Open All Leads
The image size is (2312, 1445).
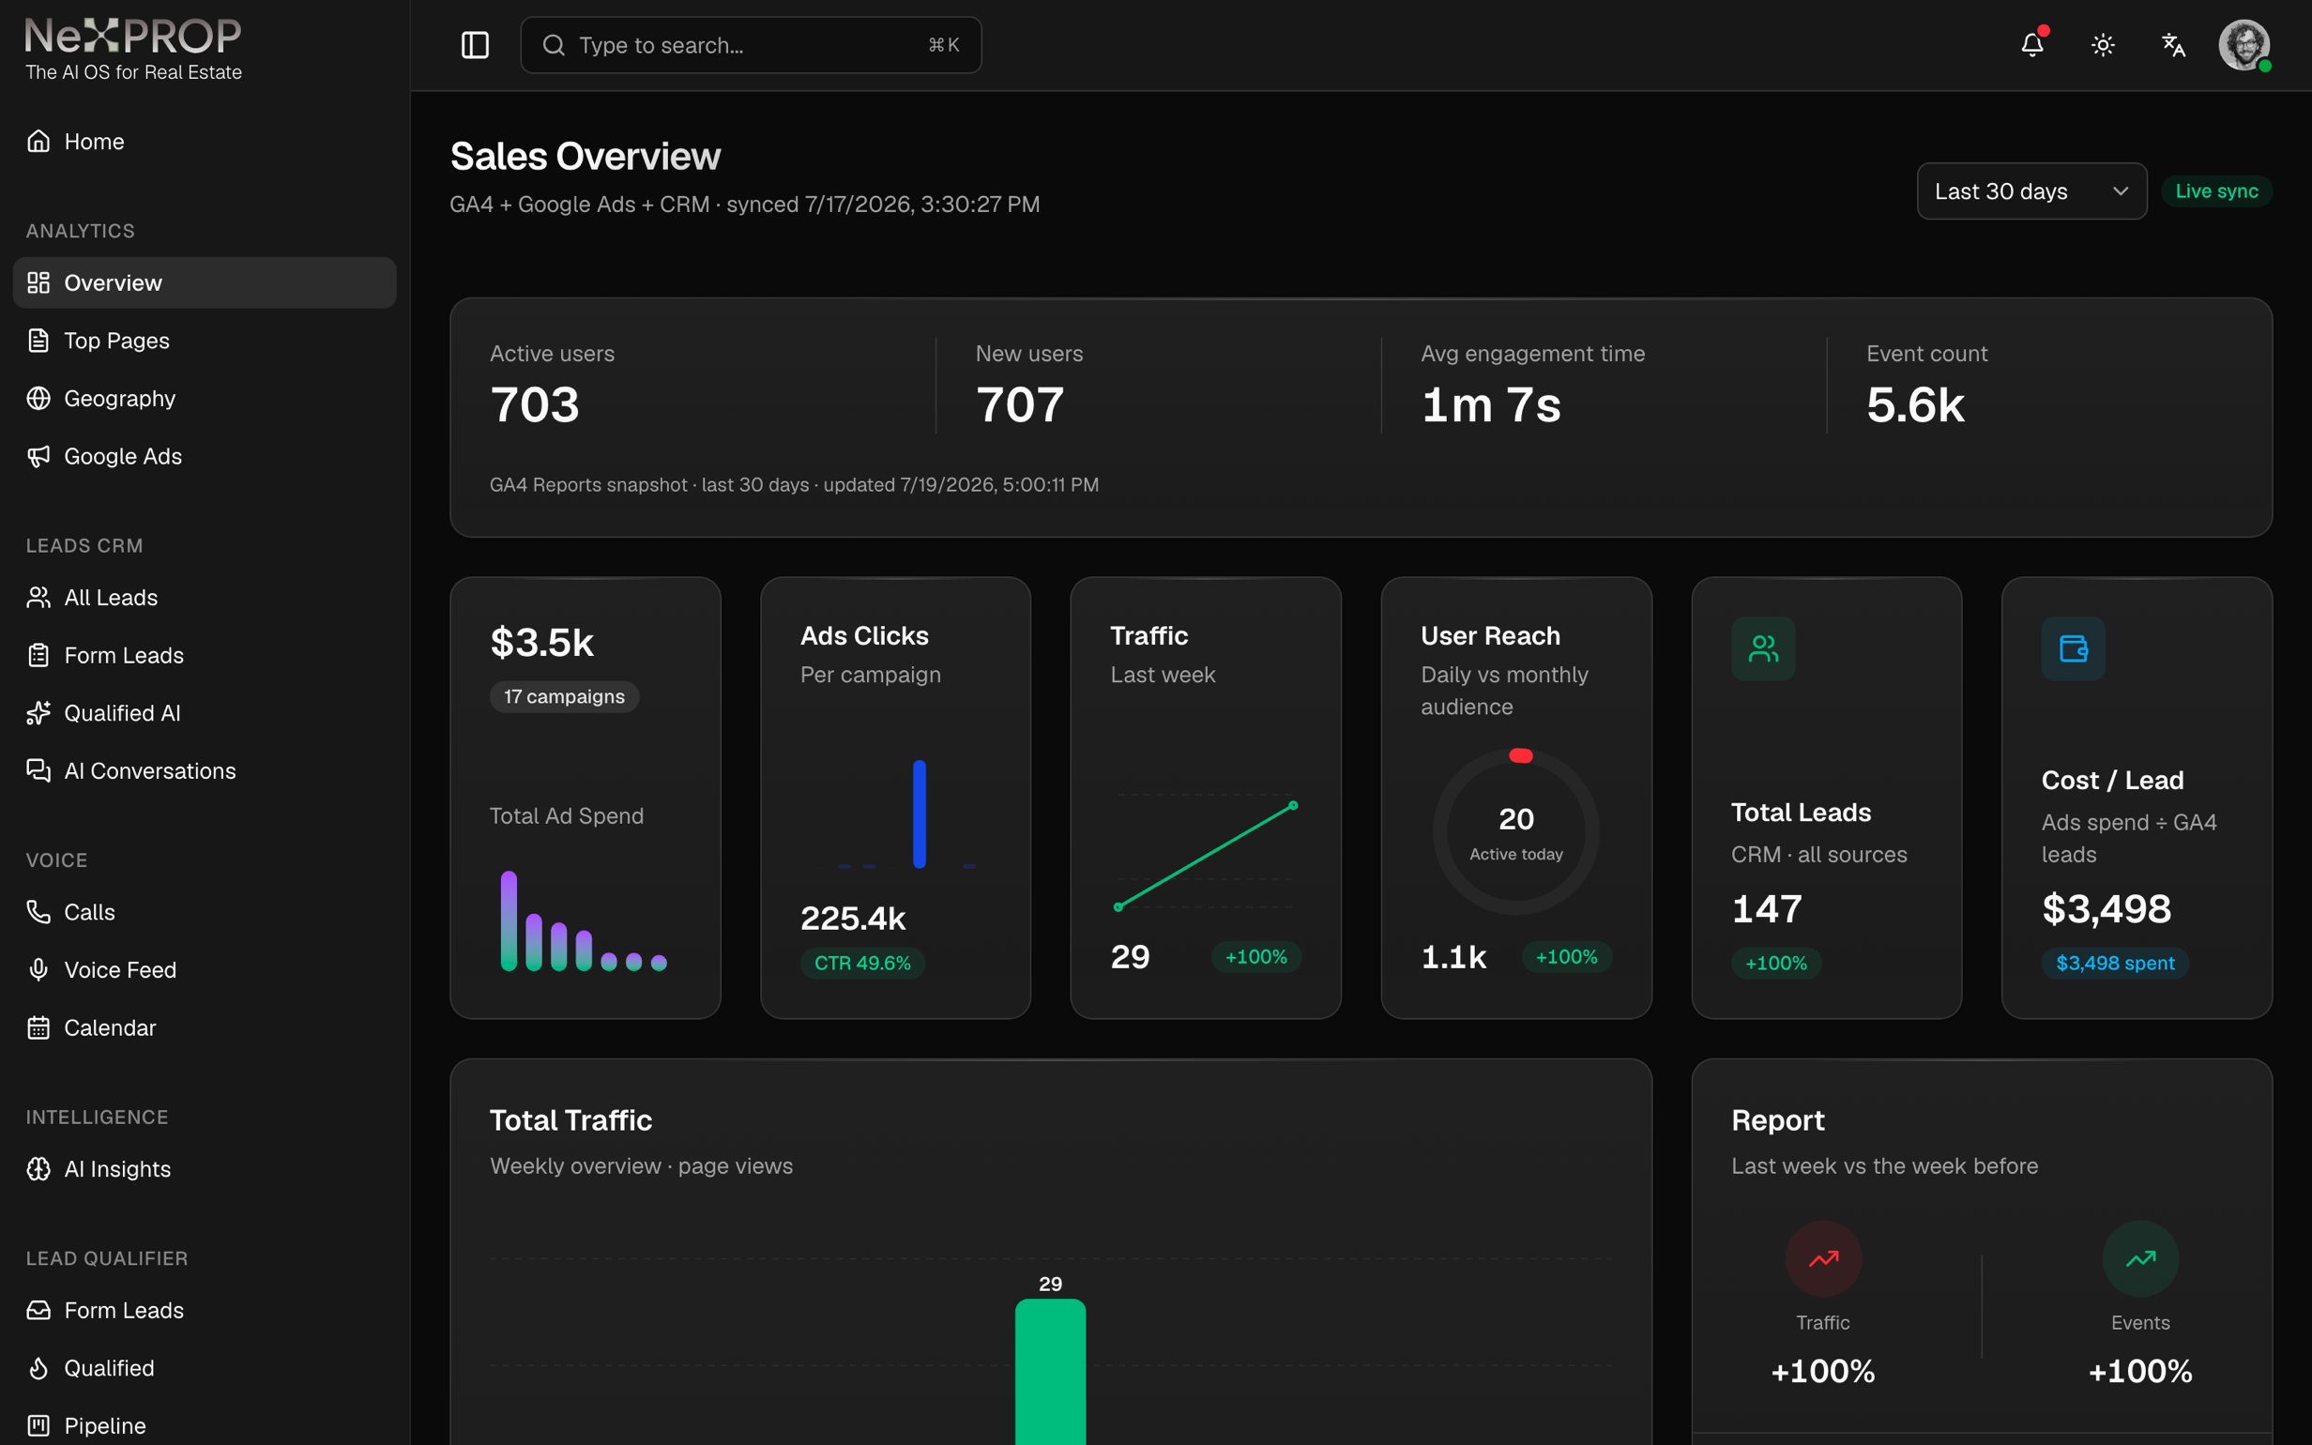click(205, 598)
